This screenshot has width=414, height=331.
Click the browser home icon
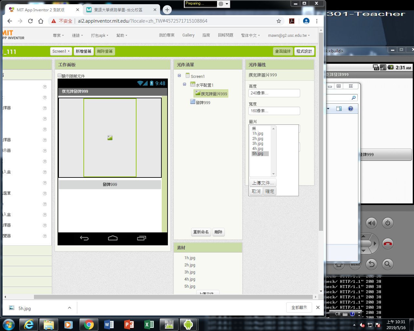click(41, 21)
